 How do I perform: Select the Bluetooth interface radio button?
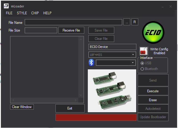pyautogui.click(x=142, y=69)
